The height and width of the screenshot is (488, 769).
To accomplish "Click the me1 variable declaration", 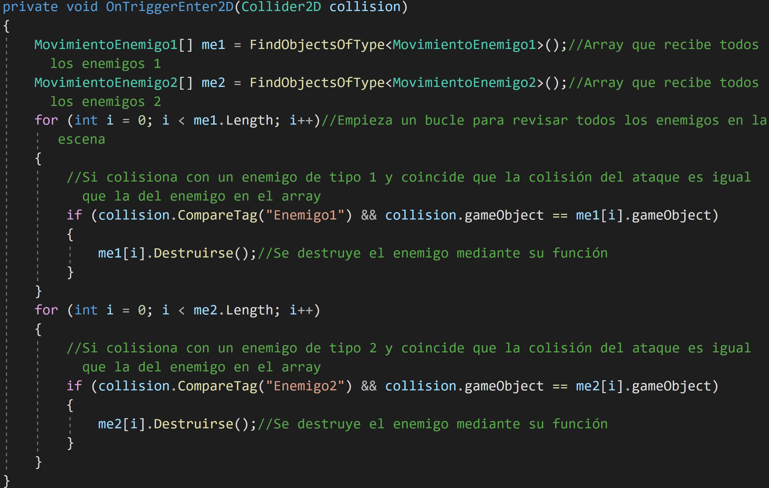I will pos(213,44).
